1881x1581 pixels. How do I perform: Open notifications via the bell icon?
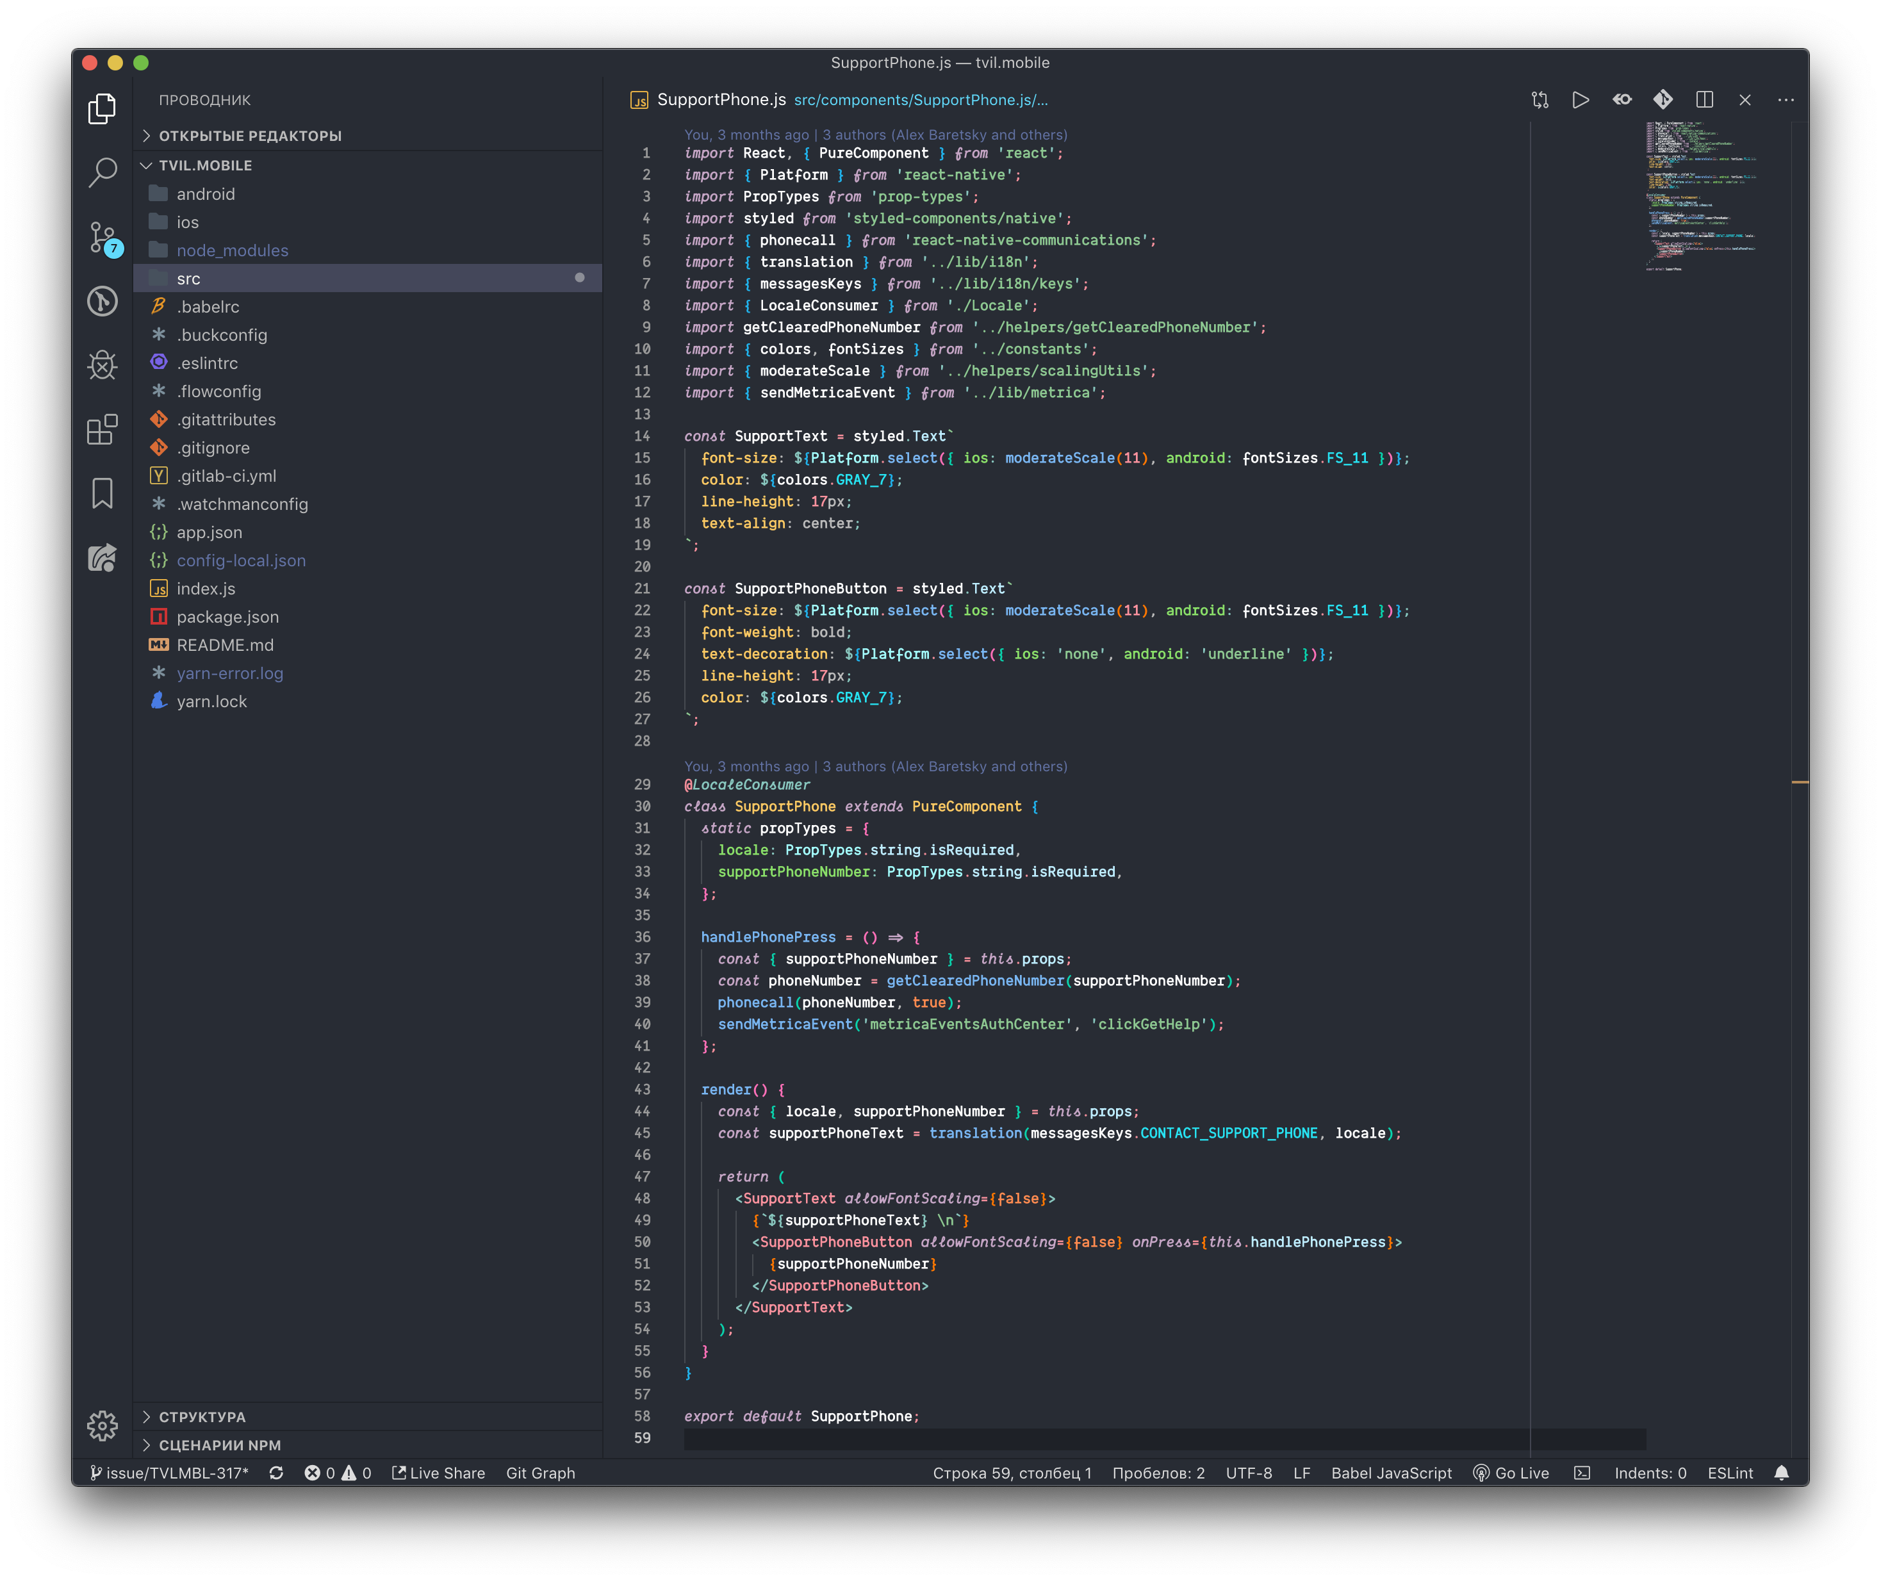tap(1782, 1473)
